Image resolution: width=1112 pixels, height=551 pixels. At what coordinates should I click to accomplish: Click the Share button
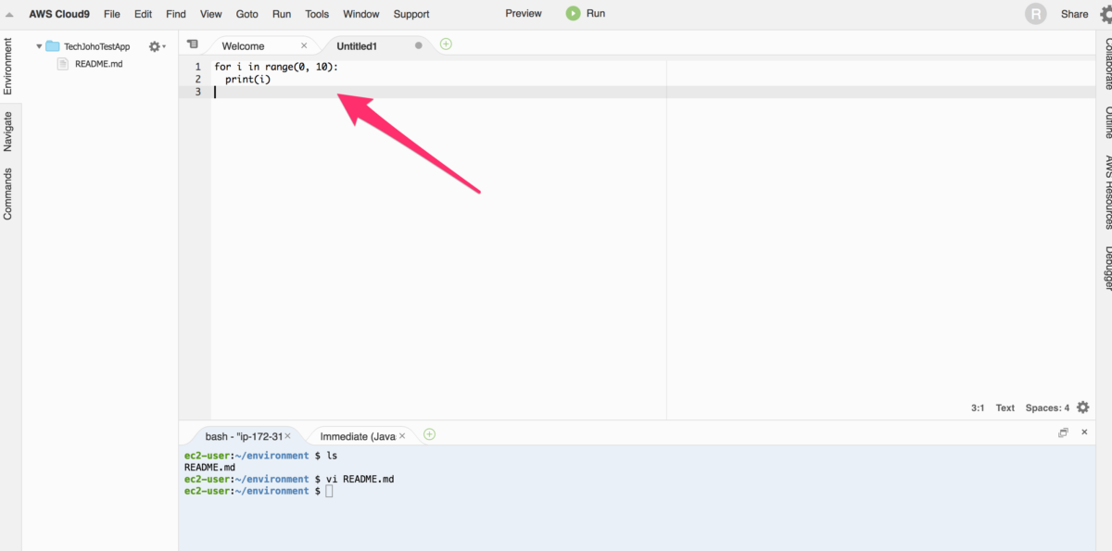tap(1074, 14)
